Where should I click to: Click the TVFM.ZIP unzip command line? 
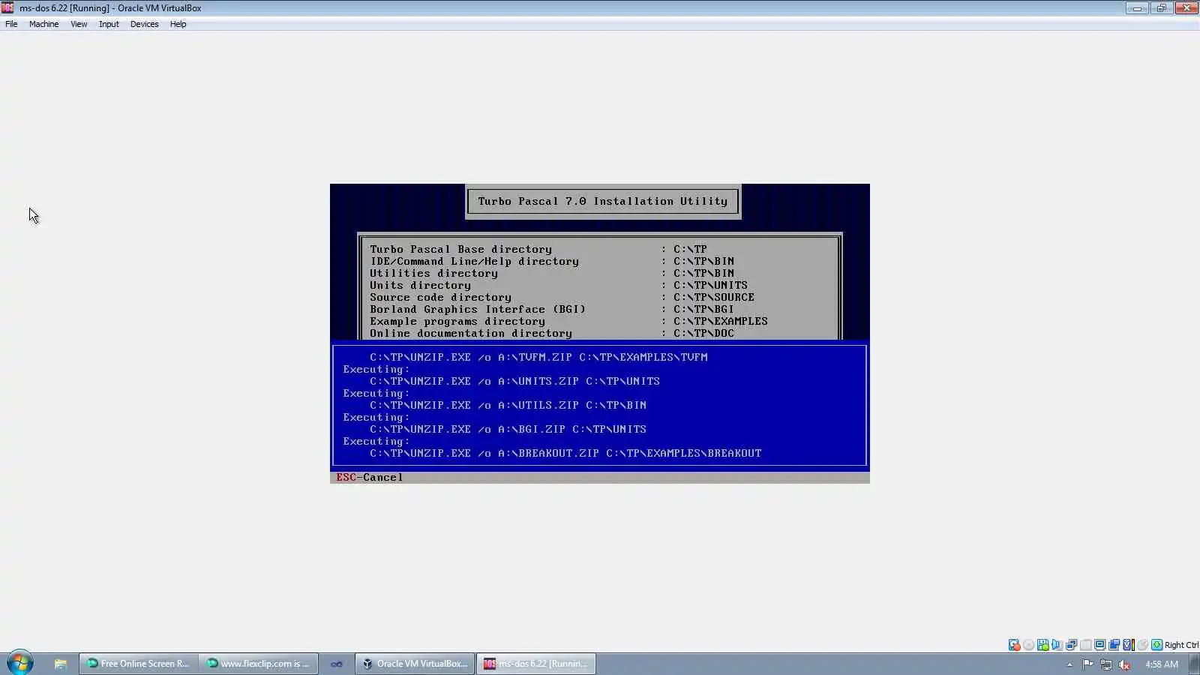pos(538,358)
